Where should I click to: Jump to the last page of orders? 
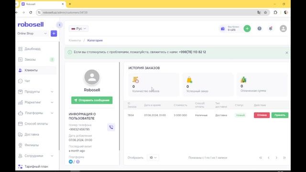(x=284, y=158)
